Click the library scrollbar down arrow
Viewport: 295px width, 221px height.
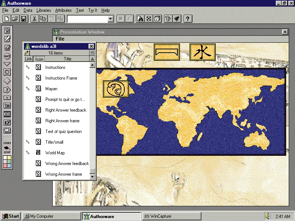coord(92,177)
